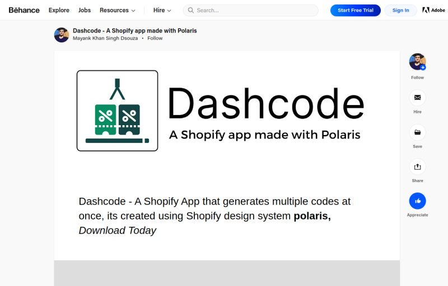The image size is (448, 286).
Task: Go to Jobs section
Action: [85, 10]
